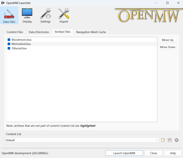Open the Import page
This screenshot has height=158, width=183.
(x=64, y=15)
